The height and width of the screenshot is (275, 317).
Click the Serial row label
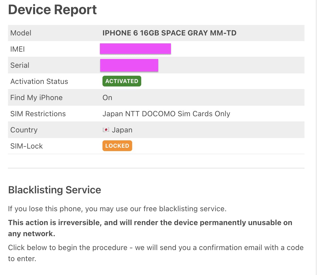20,65
